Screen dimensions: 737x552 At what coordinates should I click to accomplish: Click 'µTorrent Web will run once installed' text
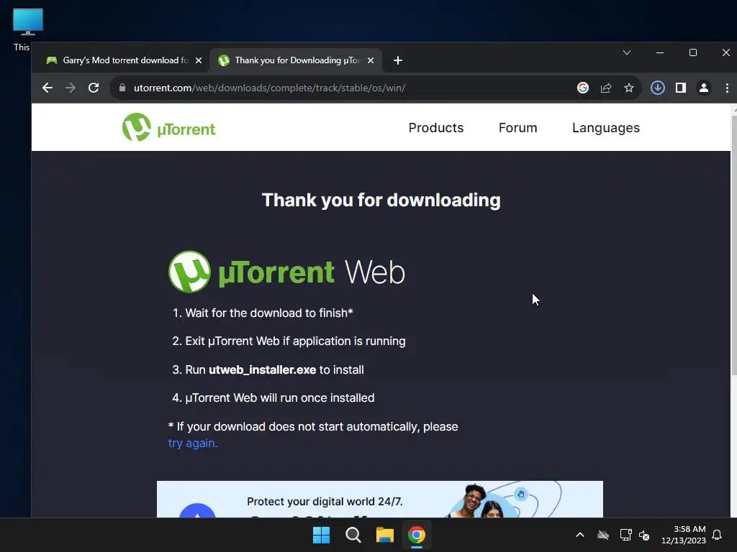tap(280, 398)
